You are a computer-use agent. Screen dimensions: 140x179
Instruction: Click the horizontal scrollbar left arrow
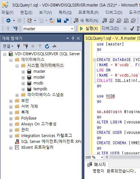(x=107, y=157)
